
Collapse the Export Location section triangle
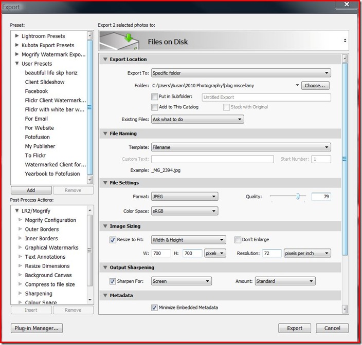105,60
